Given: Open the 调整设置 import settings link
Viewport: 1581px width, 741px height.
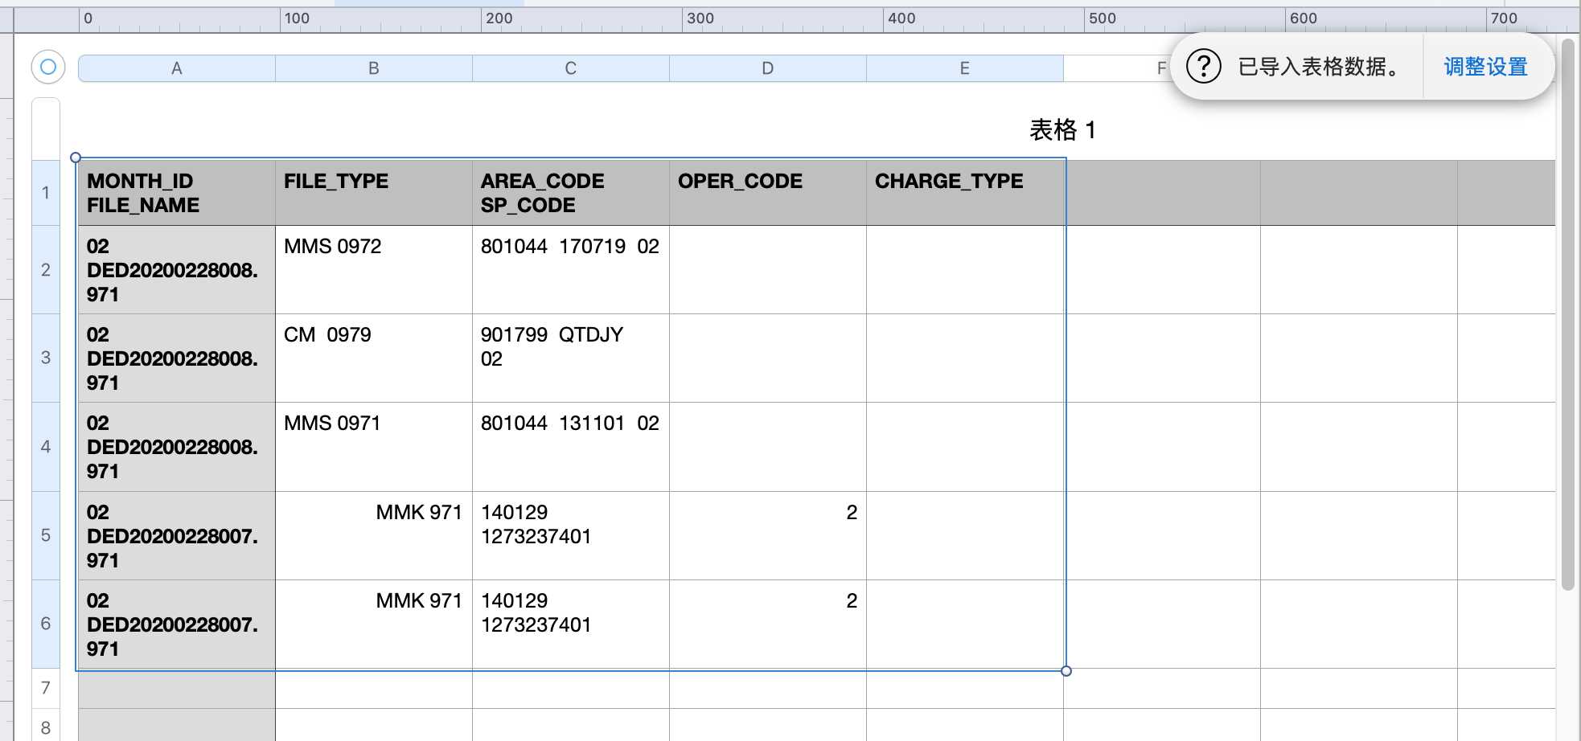Looking at the screenshot, I should (1485, 67).
